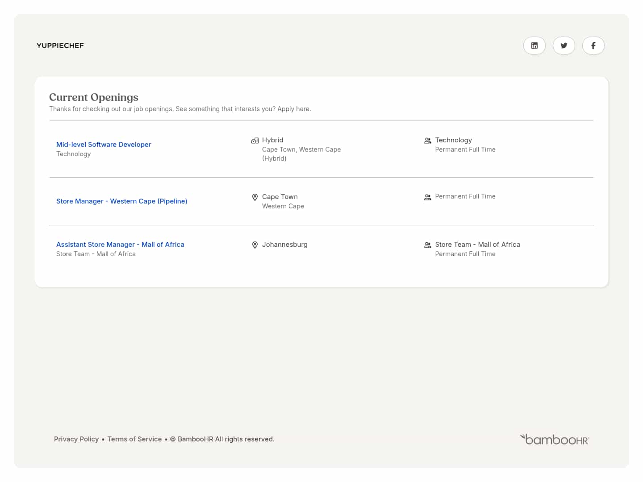The image size is (643, 482).
Task: Click the Johannesburg location text
Action: click(x=284, y=245)
